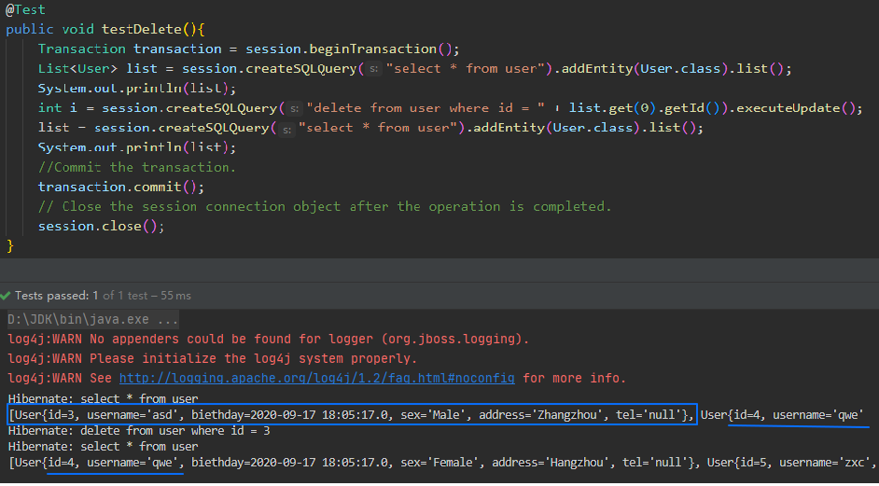Click the "//Commit the transaction." comment
Viewport: 879px width, 486px height.
137,167
